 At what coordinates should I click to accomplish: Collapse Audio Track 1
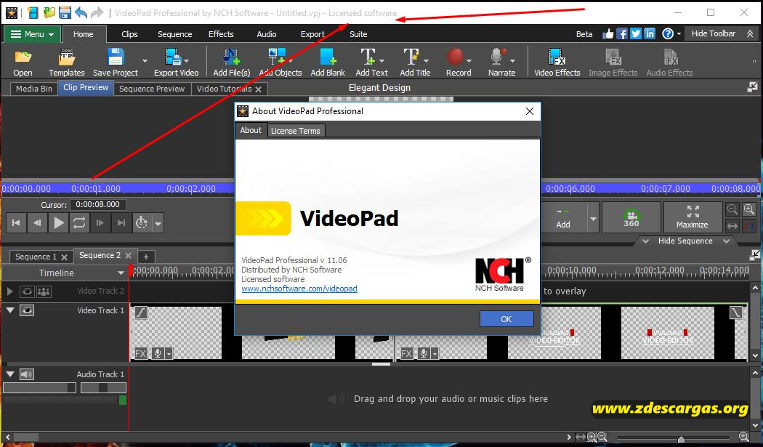[9, 374]
